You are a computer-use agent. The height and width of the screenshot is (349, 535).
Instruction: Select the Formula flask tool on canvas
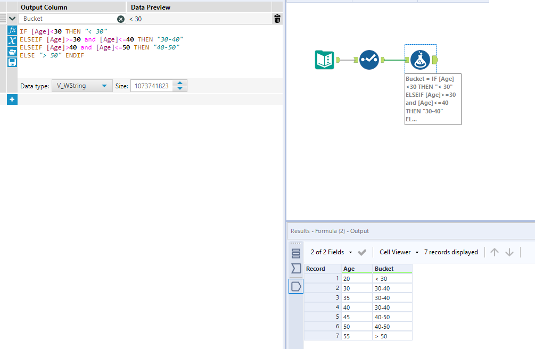421,60
